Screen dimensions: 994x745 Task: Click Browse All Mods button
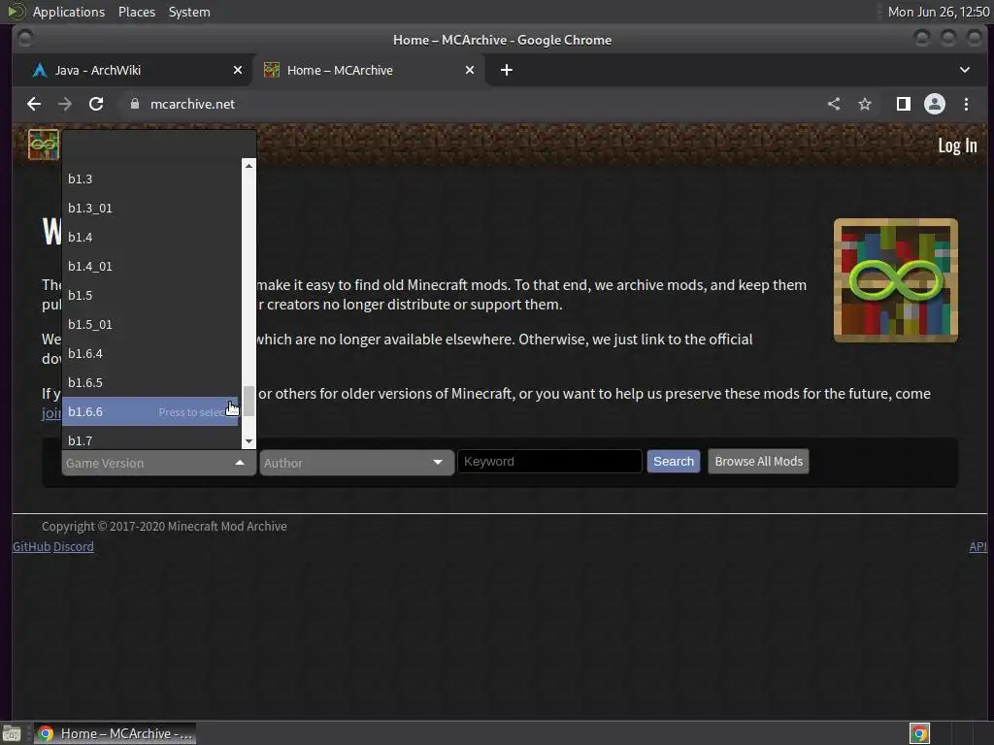(758, 461)
